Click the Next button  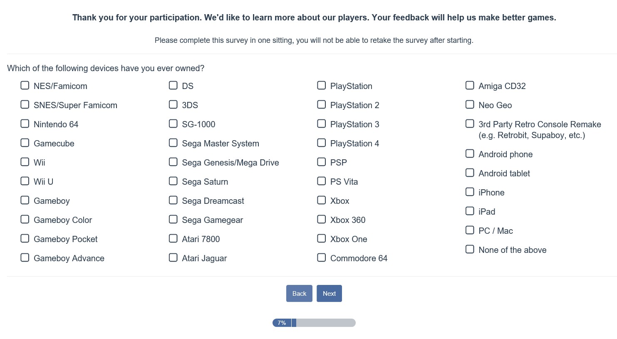[x=329, y=294]
